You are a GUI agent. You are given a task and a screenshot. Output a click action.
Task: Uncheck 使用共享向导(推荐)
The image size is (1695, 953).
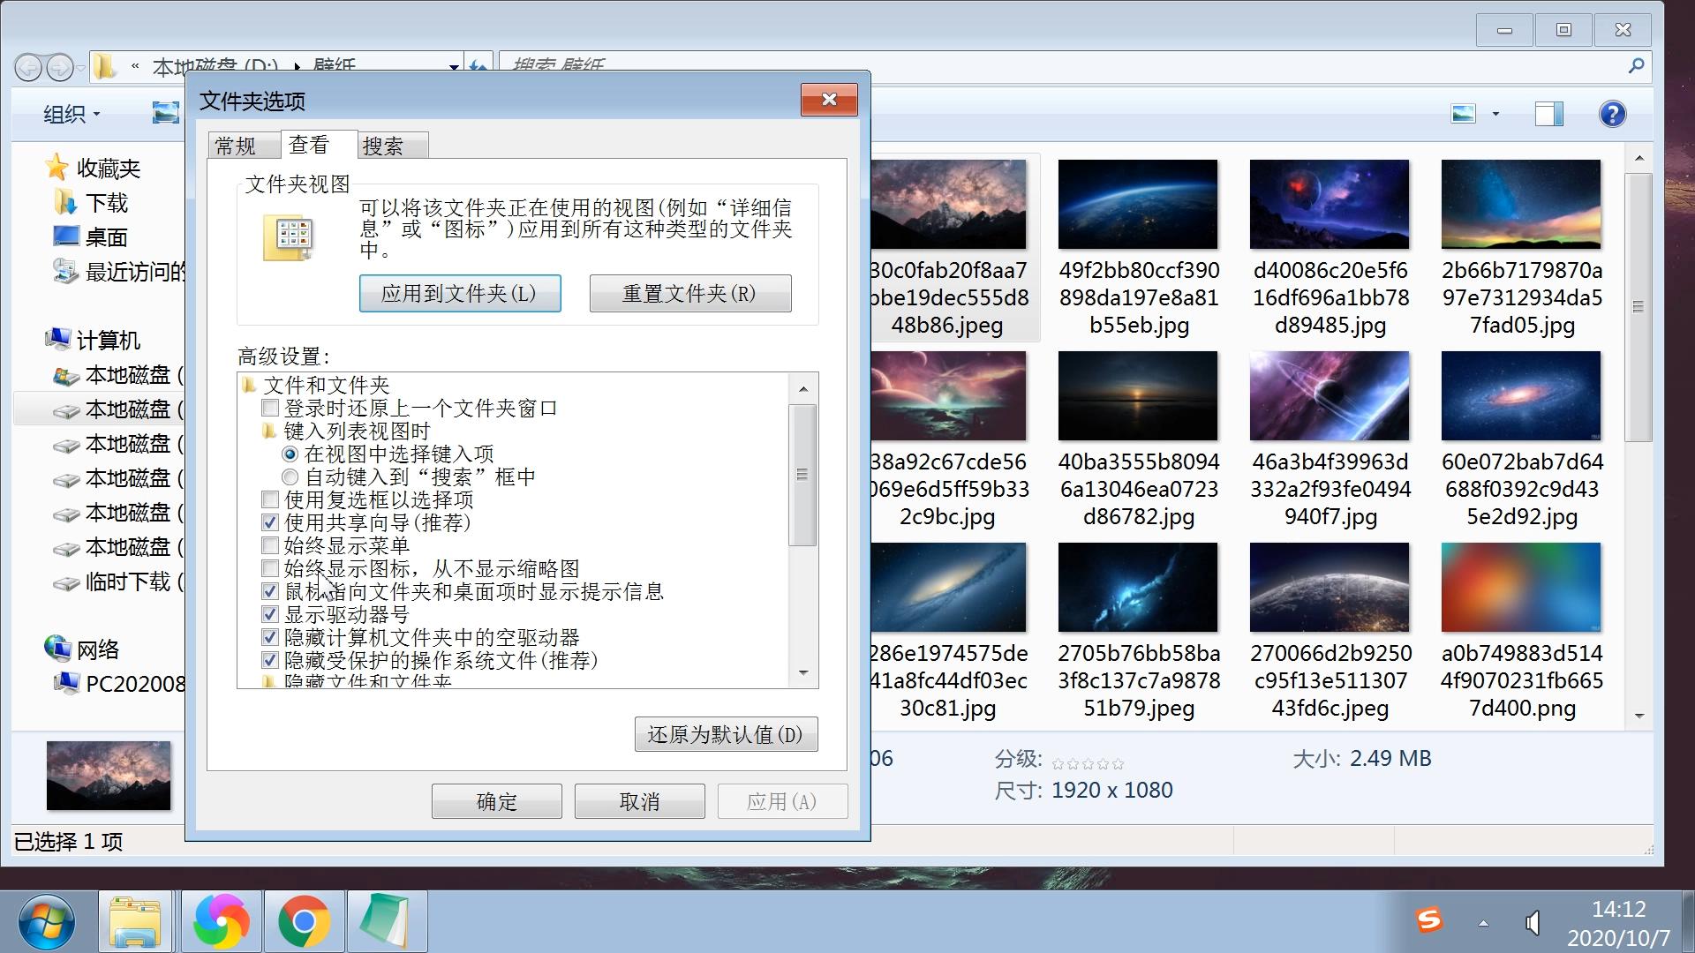click(270, 522)
